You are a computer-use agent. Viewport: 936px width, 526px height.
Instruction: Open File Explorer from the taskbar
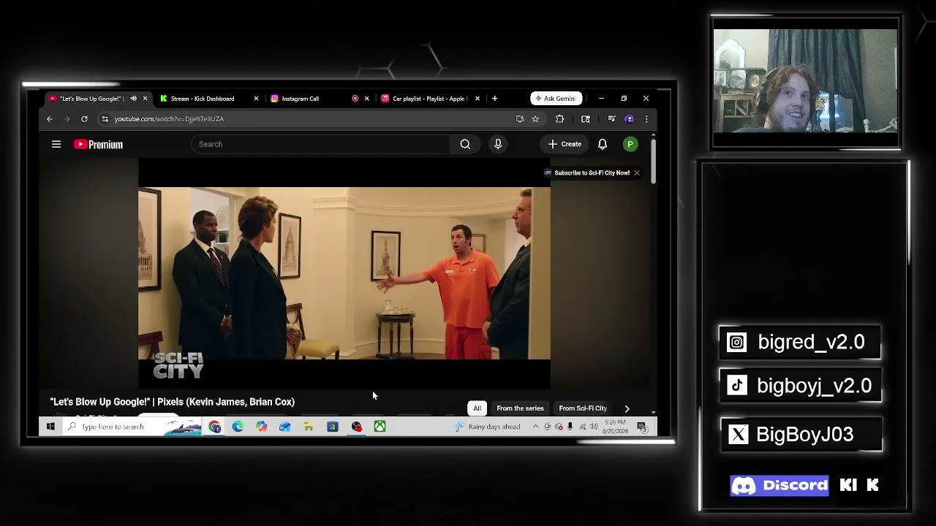tap(309, 427)
